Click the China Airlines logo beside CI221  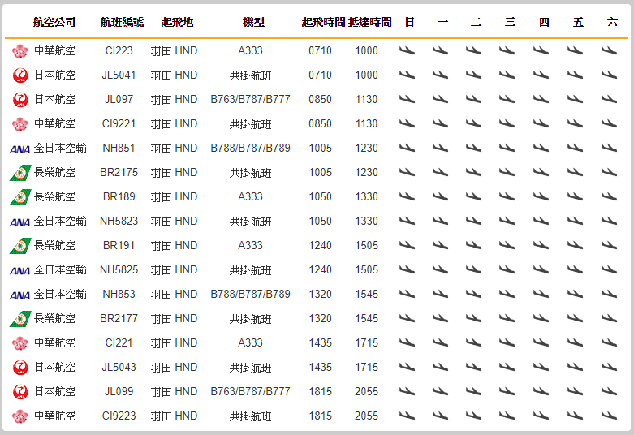point(19,343)
